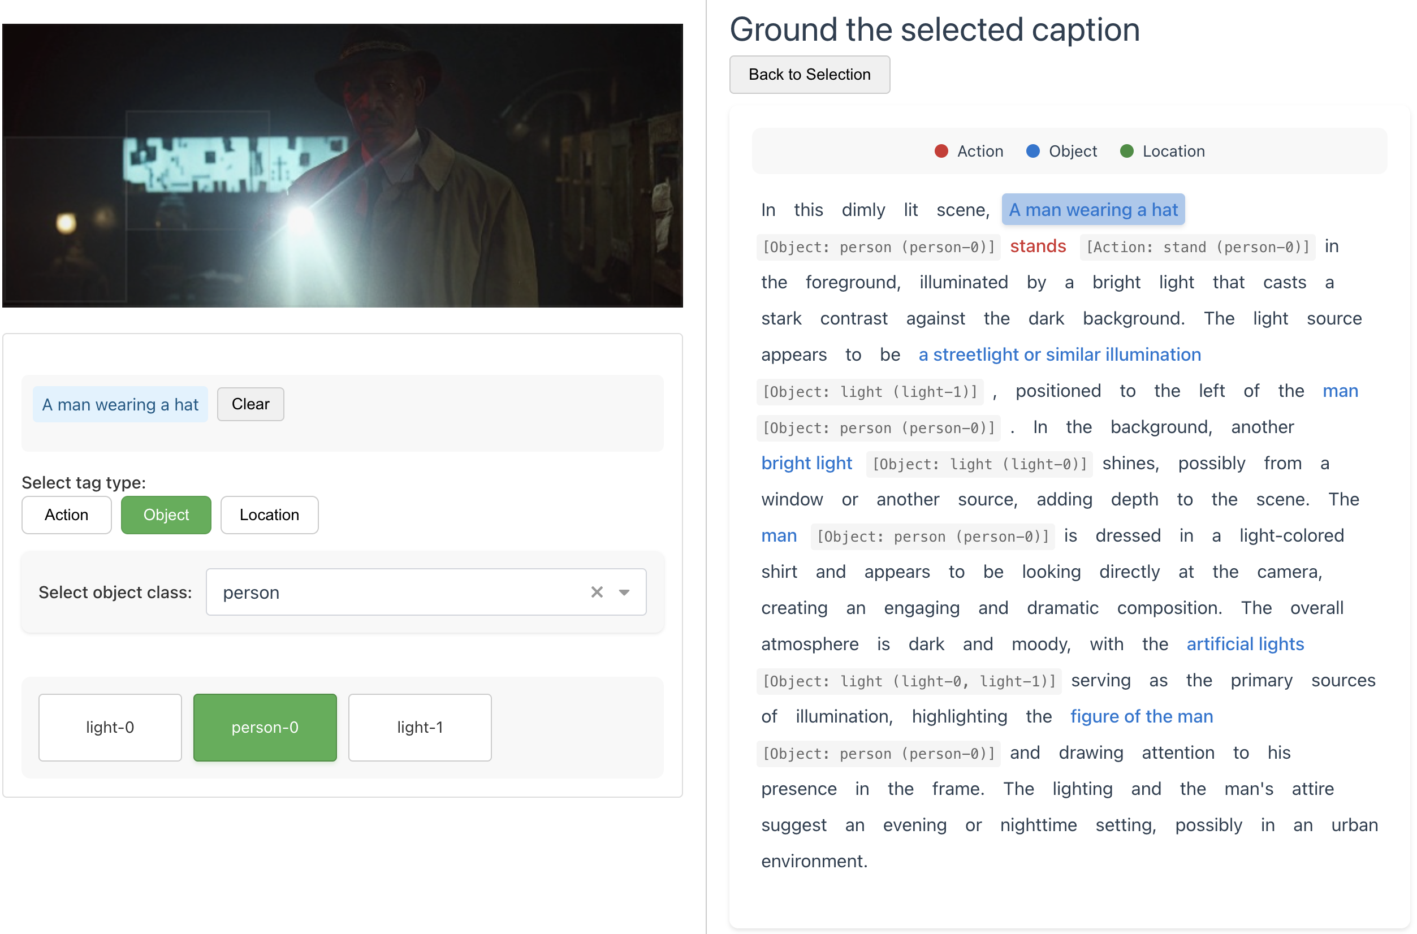
Task: Click the green Location legend dot
Action: pos(1126,152)
